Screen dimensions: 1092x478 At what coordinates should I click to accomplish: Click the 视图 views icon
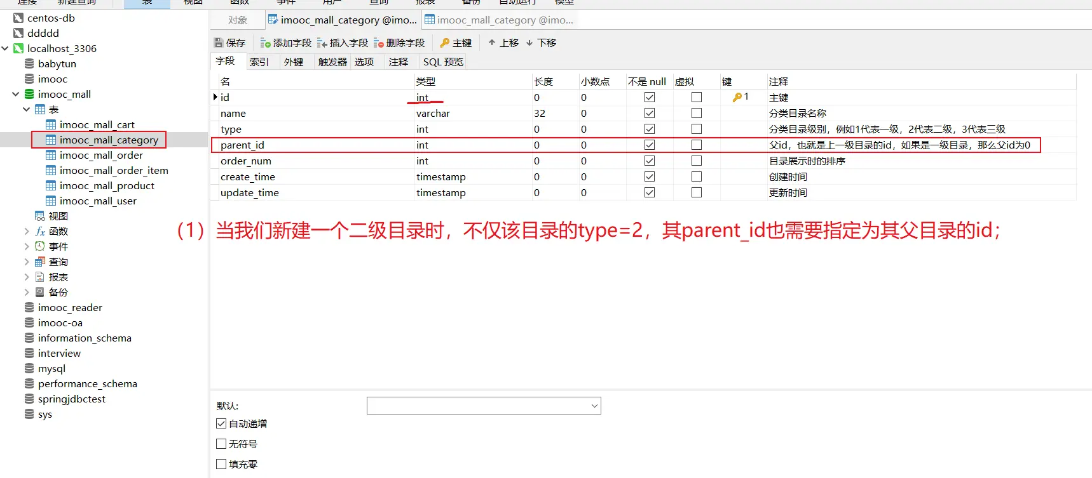pyautogui.click(x=40, y=216)
